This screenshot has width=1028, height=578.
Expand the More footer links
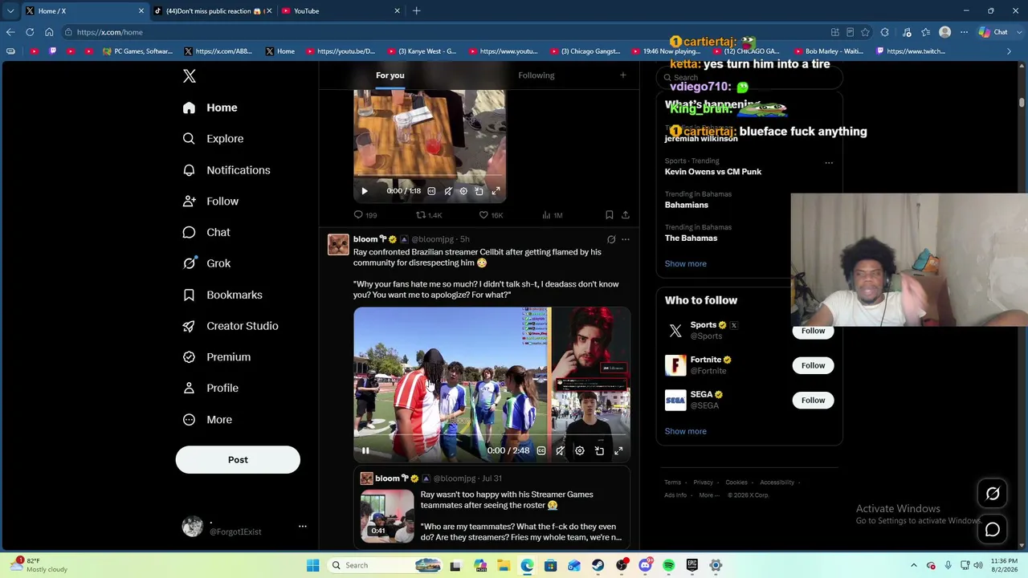tap(709, 495)
